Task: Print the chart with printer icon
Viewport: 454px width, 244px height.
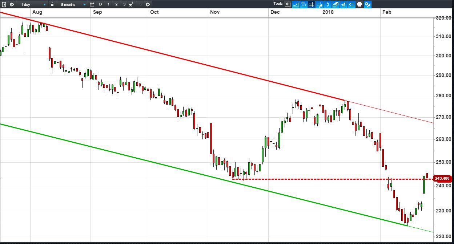Action: [x=359, y=4]
